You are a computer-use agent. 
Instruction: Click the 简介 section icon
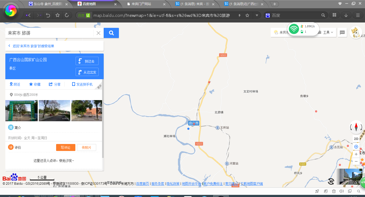(x=11, y=127)
